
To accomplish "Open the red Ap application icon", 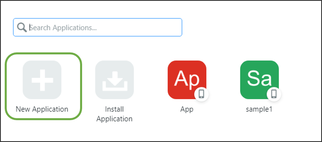I will click(187, 80).
